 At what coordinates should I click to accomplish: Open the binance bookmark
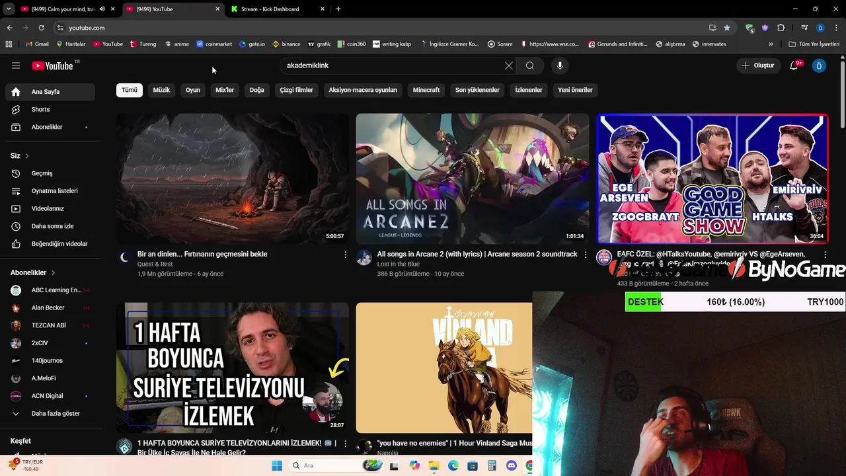(286, 44)
